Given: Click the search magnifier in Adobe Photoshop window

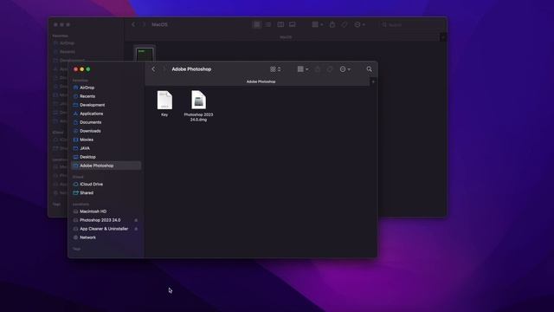Looking at the screenshot, I should point(370,69).
